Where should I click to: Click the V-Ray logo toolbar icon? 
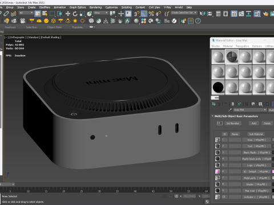(174, 21)
